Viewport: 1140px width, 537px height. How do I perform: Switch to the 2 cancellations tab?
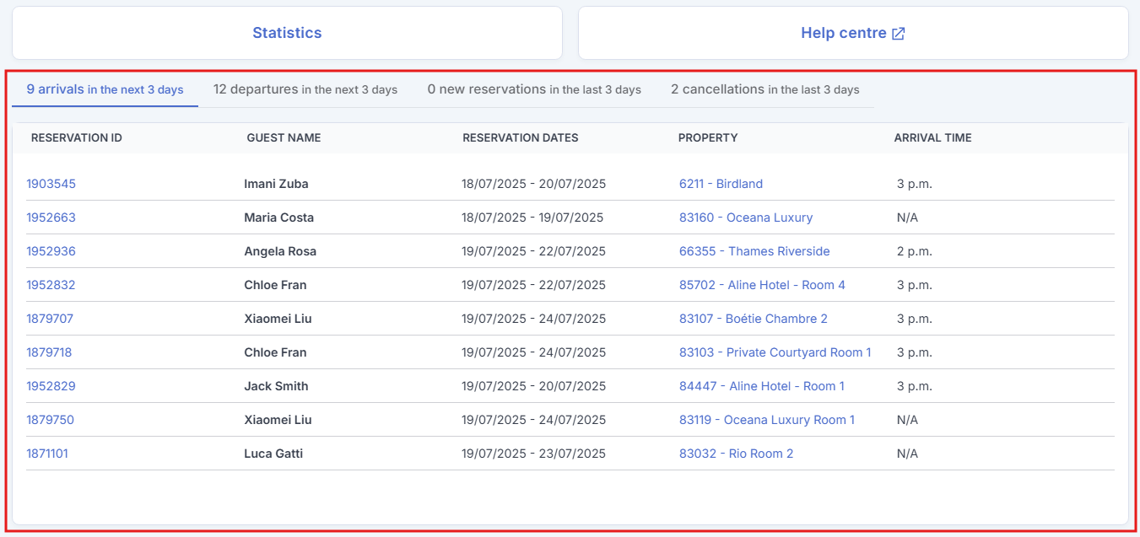tap(765, 89)
